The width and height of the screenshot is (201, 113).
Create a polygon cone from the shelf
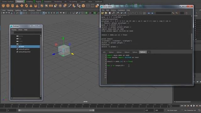pos(17,6)
